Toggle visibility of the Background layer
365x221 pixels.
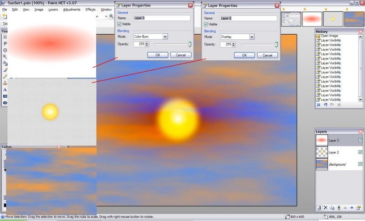click(x=360, y=164)
